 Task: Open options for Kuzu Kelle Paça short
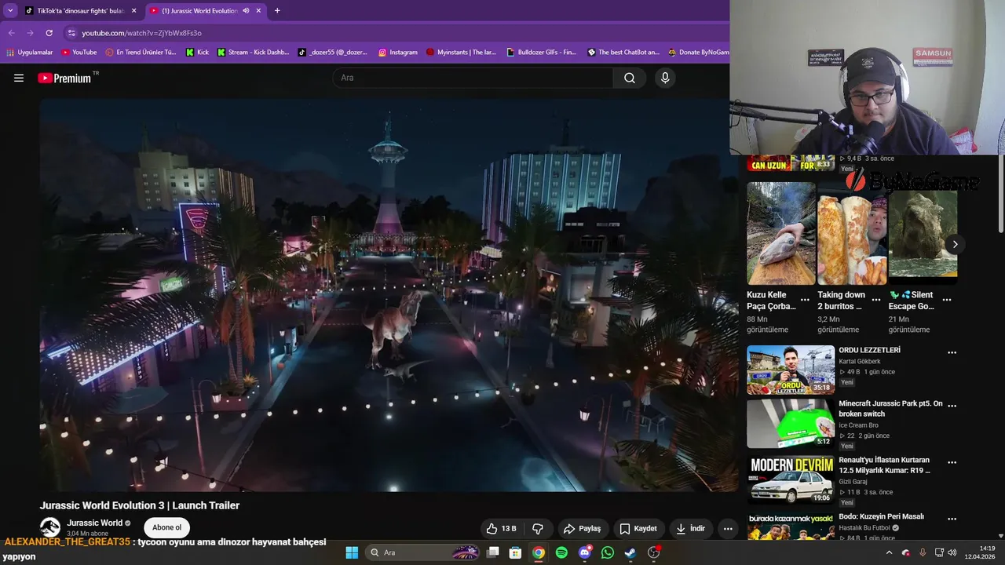click(x=805, y=300)
